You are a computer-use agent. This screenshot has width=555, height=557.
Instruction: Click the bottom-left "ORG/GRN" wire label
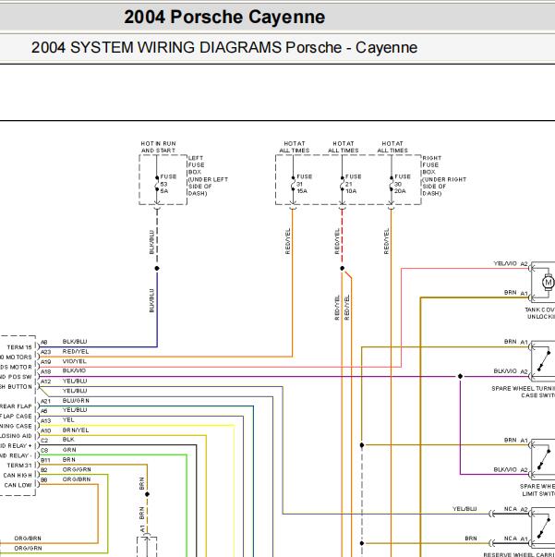(28, 549)
